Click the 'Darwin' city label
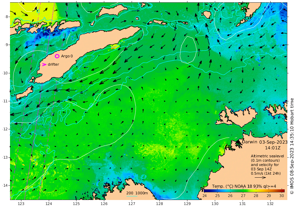The width and height of the screenshot is (294, 210). 250,142
